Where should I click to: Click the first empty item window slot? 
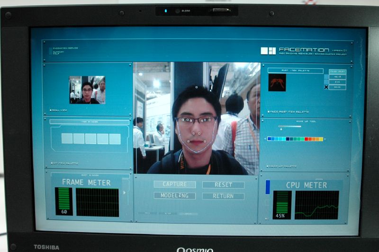(67, 138)
